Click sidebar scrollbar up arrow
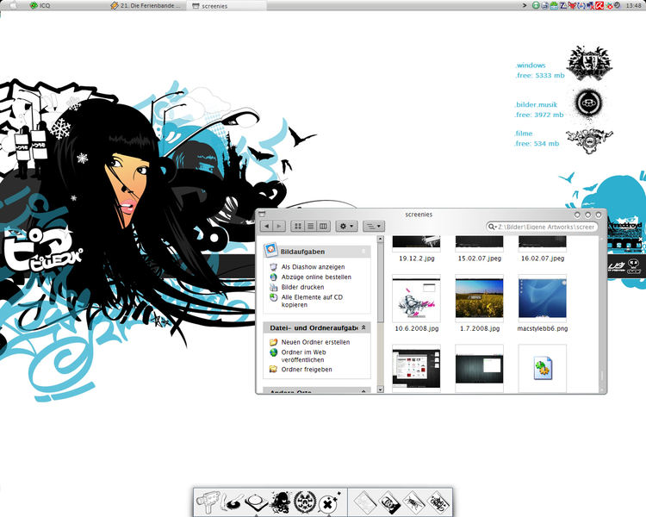Viewport: 646px width, 517px height. pyautogui.click(x=380, y=239)
